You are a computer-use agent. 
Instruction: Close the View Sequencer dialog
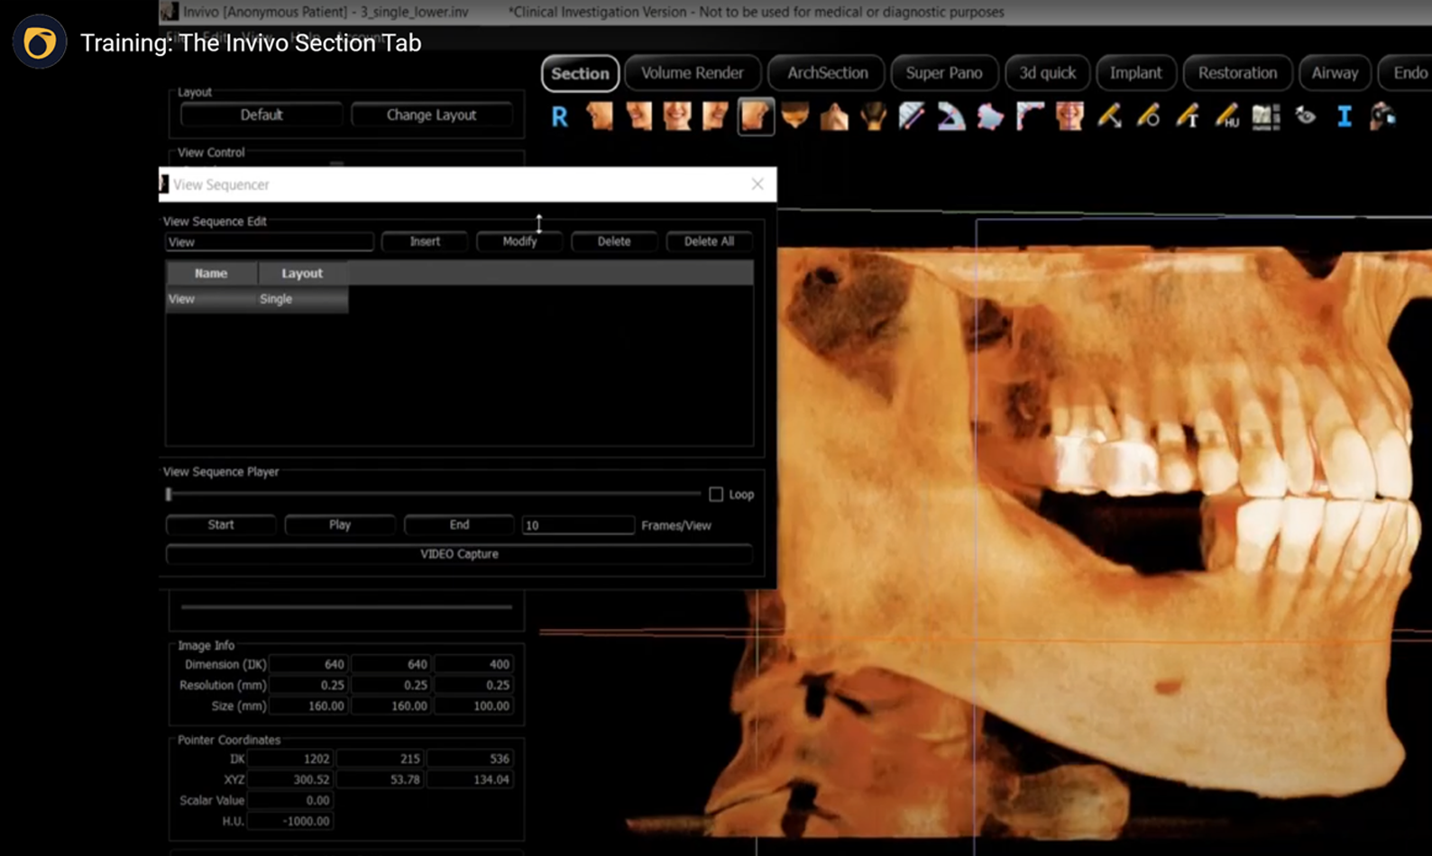(757, 185)
